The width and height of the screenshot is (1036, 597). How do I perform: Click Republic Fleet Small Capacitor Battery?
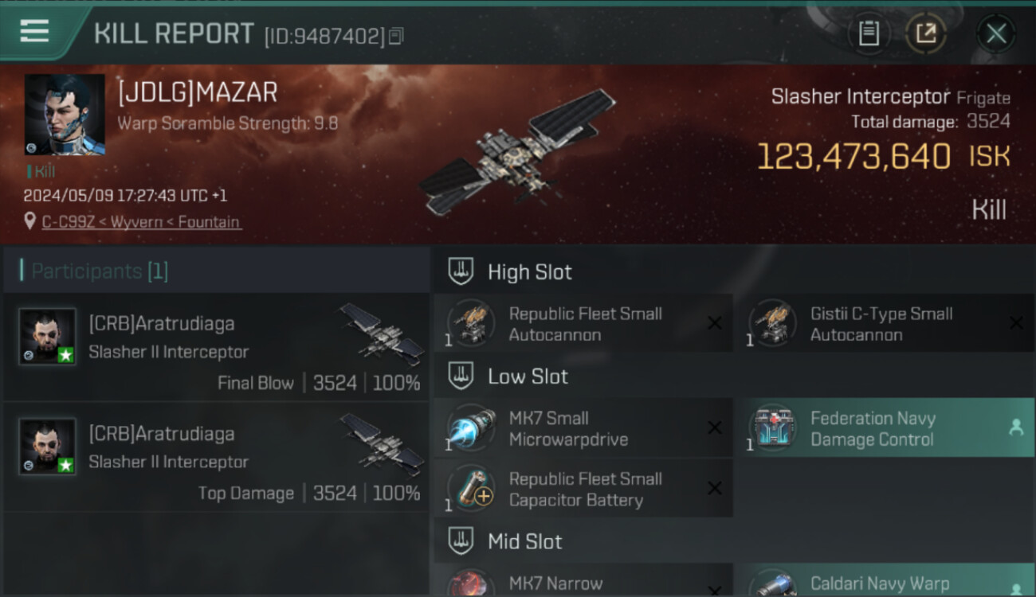[583, 489]
